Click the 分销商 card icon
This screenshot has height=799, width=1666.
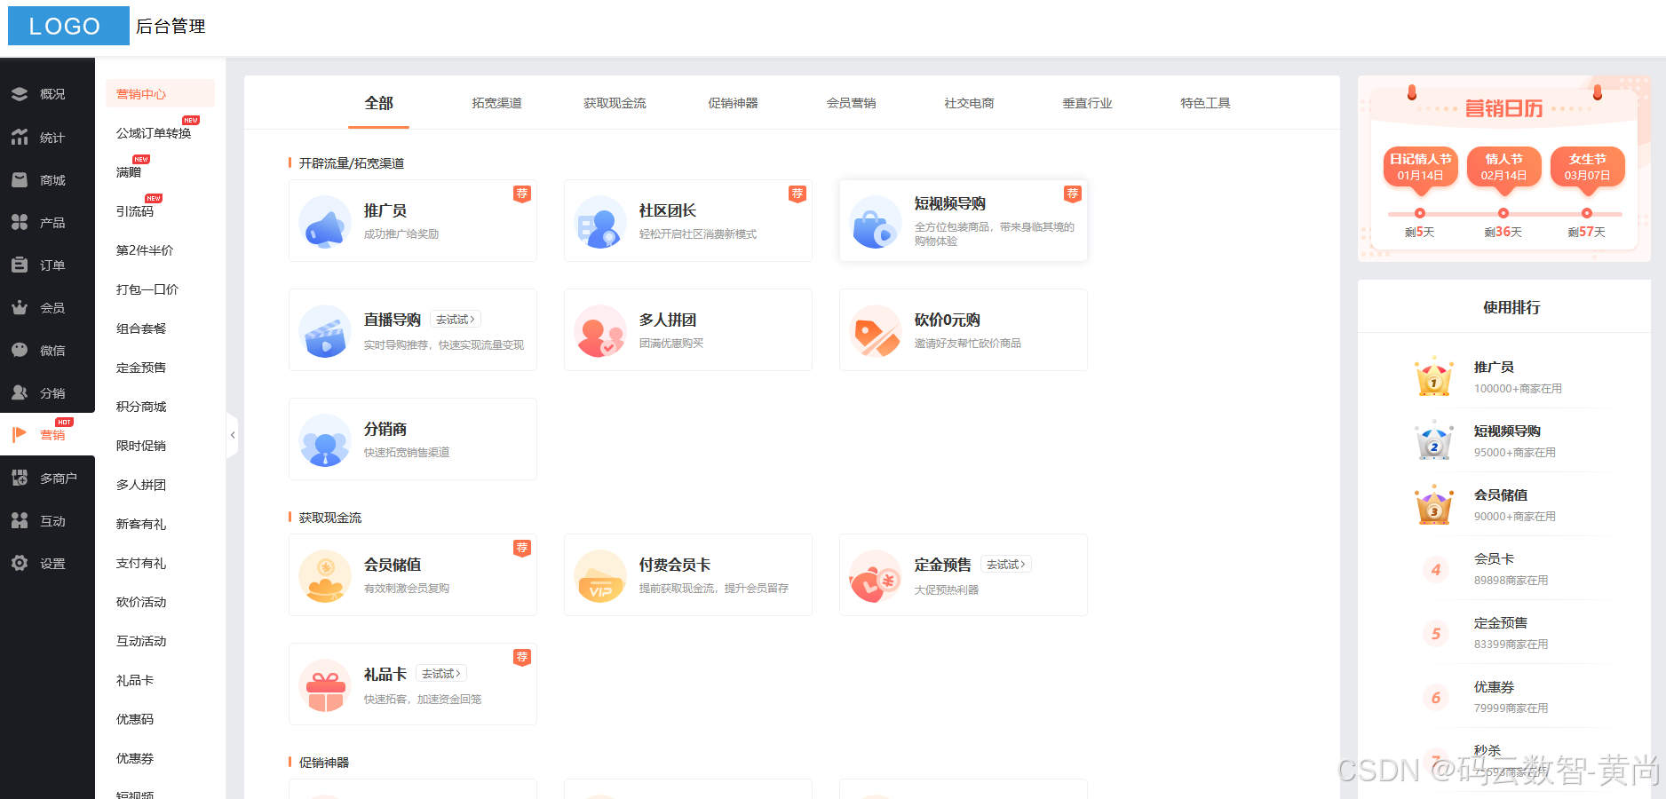point(325,440)
